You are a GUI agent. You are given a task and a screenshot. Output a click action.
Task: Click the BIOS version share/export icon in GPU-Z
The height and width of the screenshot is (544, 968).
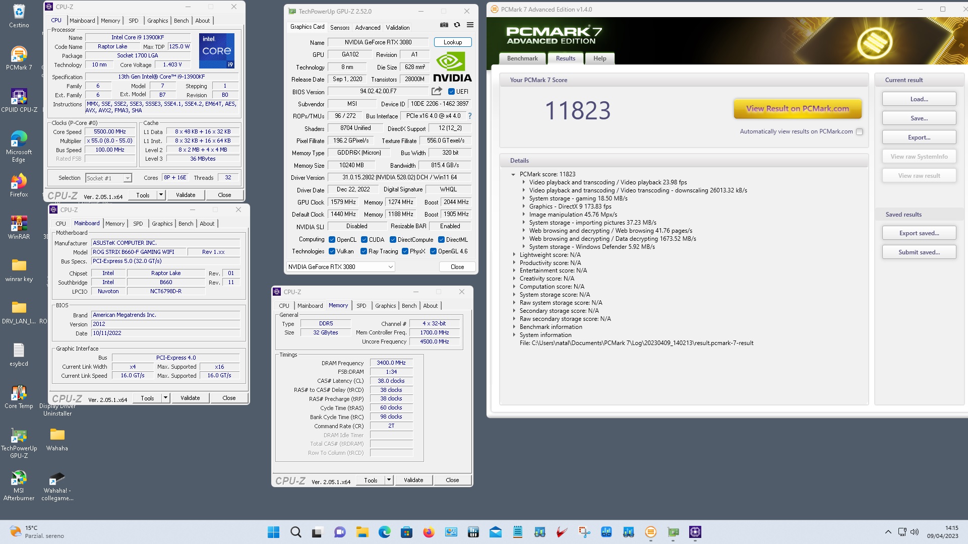click(437, 91)
